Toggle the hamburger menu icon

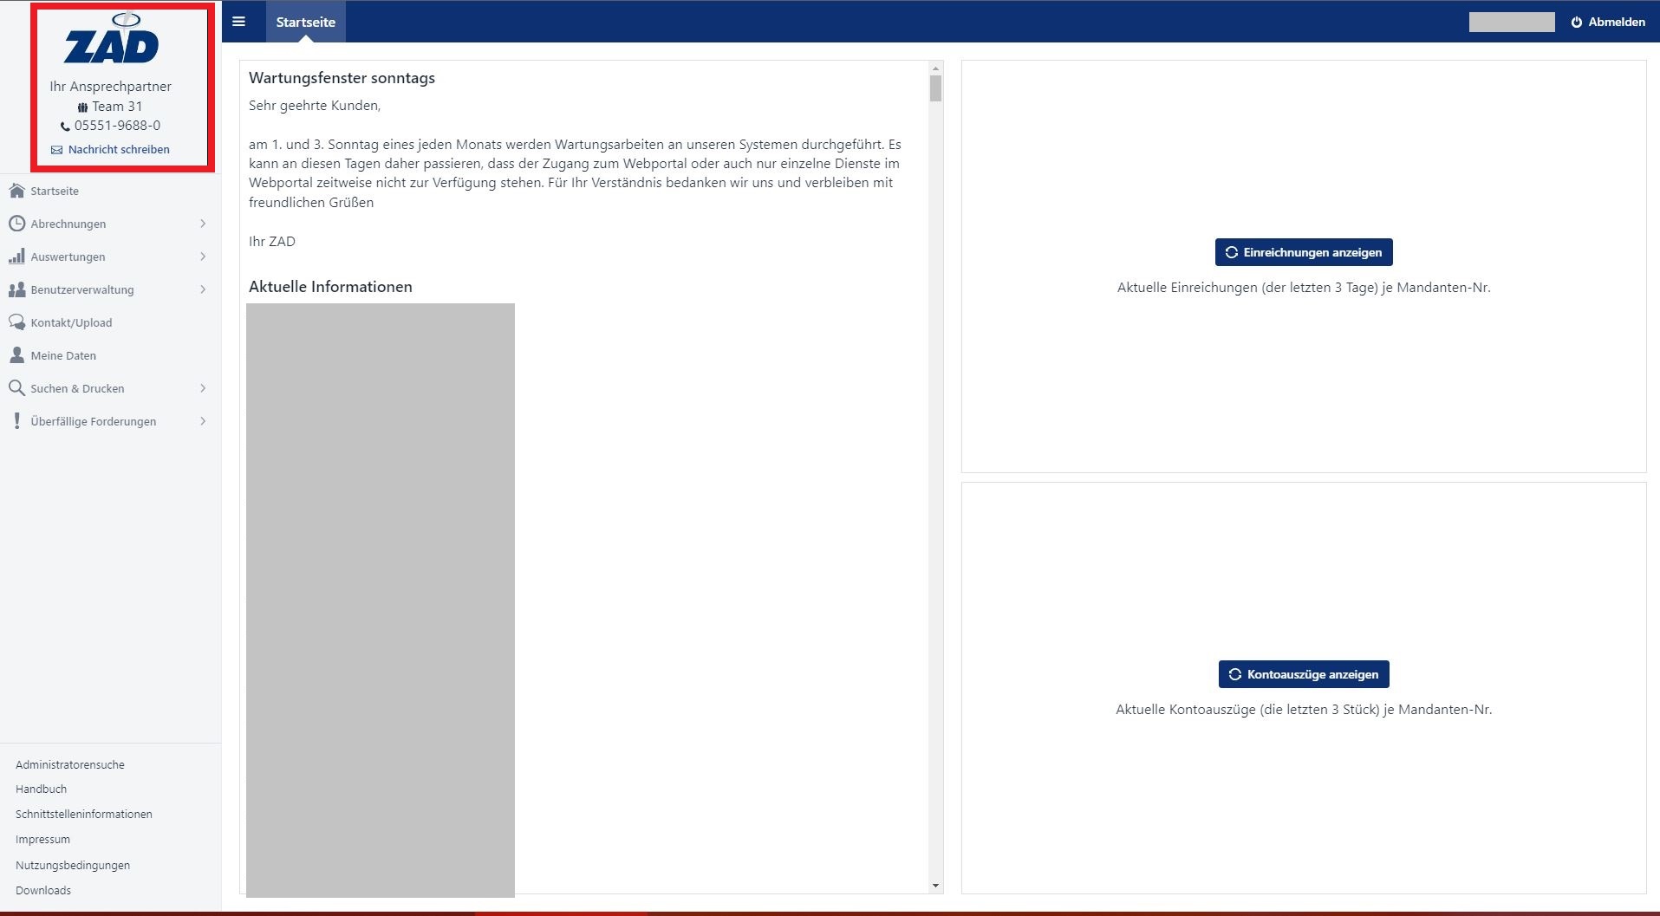tap(239, 22)
